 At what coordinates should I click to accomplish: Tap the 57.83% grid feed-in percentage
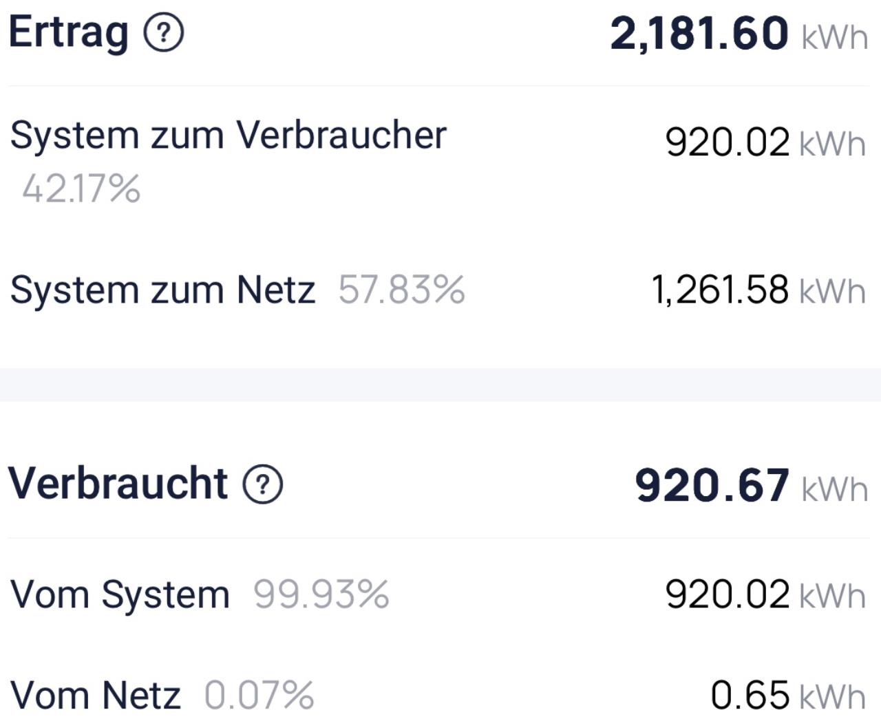pos(401,290)
